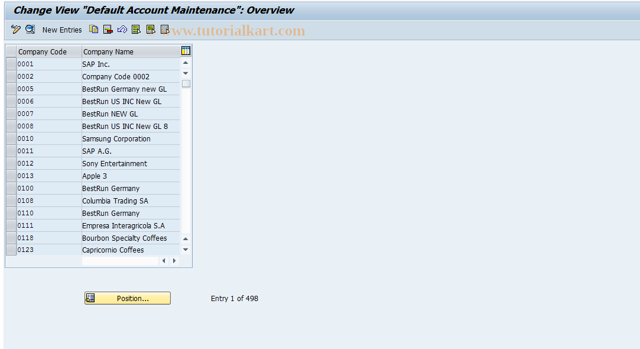This screenshot has height=349, width=640.
Task: Click the cell 'Empresa Interagricola S.A'
Action: pos(131,225)
